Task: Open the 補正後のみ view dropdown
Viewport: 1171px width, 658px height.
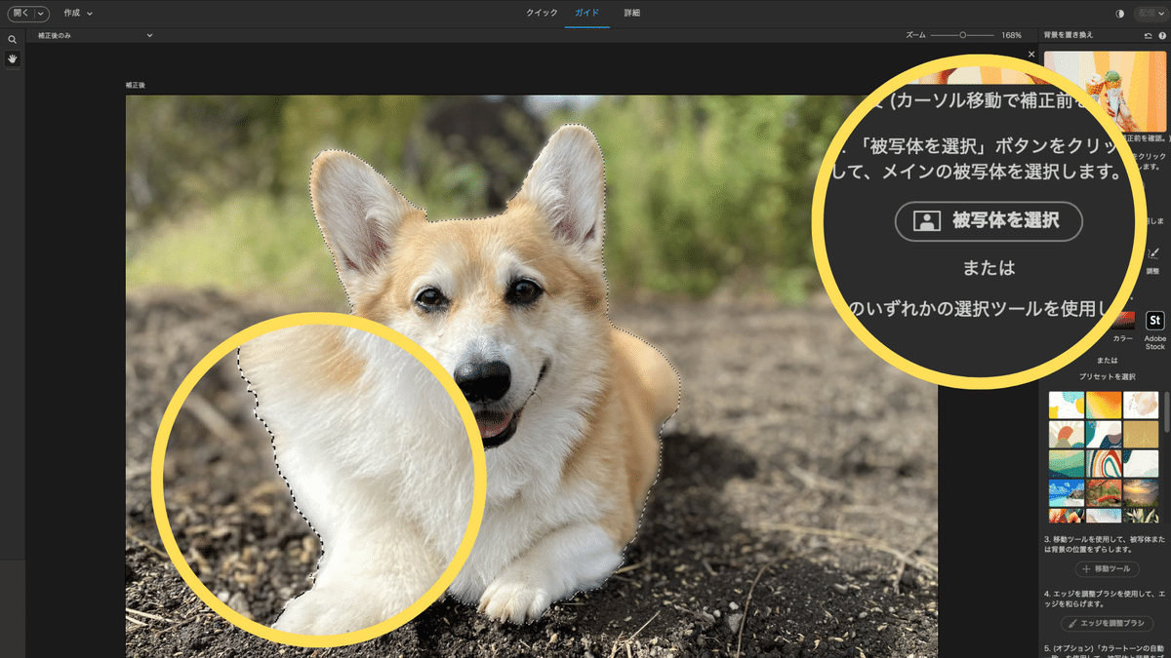Action: tap(96, 35)
